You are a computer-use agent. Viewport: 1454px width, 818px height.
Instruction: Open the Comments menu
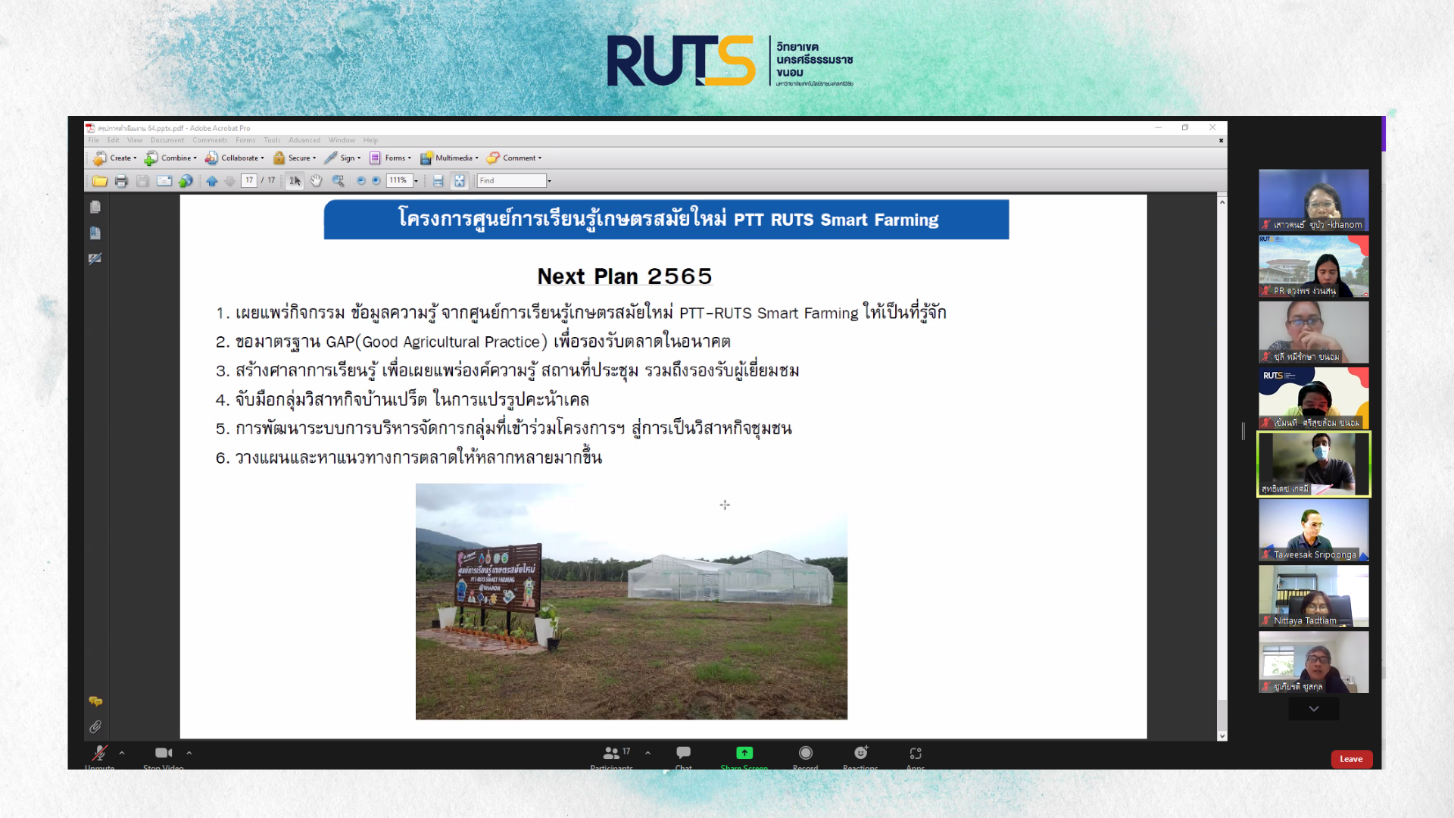coord(210,140)
